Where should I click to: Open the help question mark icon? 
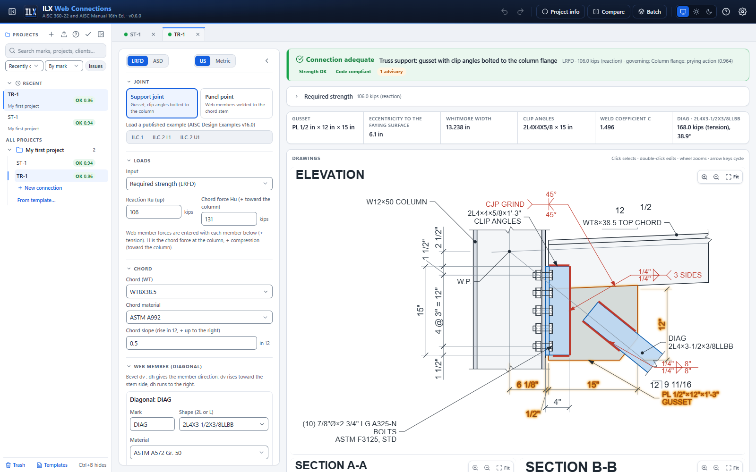(726, 12)
